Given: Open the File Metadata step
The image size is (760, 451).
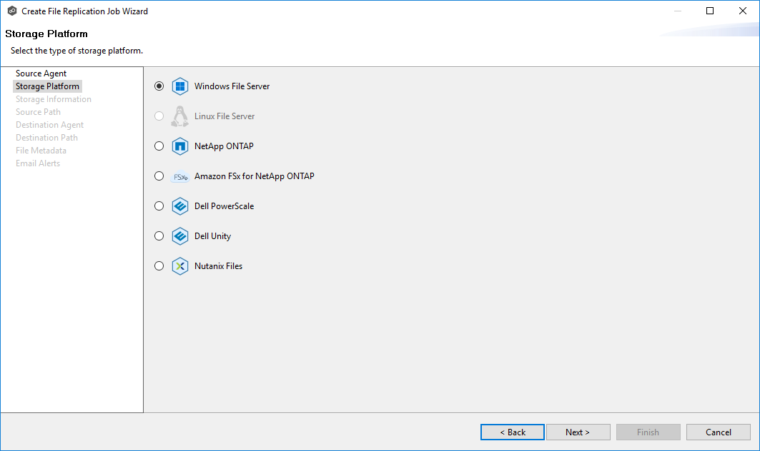Looking at the screenshot, I should click(x=41, y=151).
